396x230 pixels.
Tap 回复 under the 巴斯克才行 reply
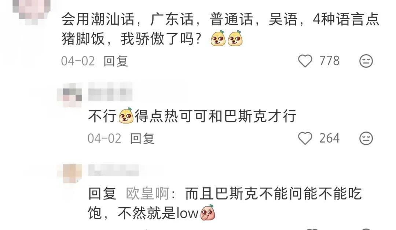click(142, 139)
